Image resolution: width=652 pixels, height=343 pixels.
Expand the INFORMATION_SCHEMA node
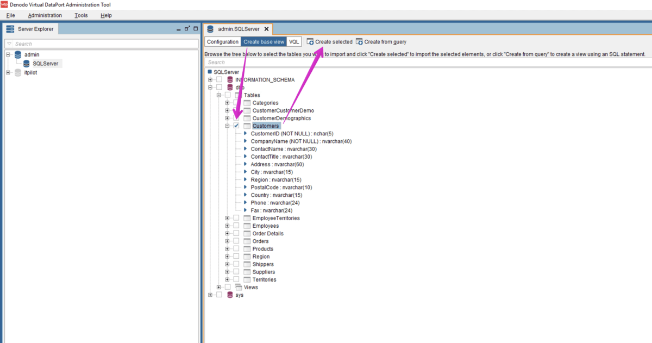coord(210,80)
